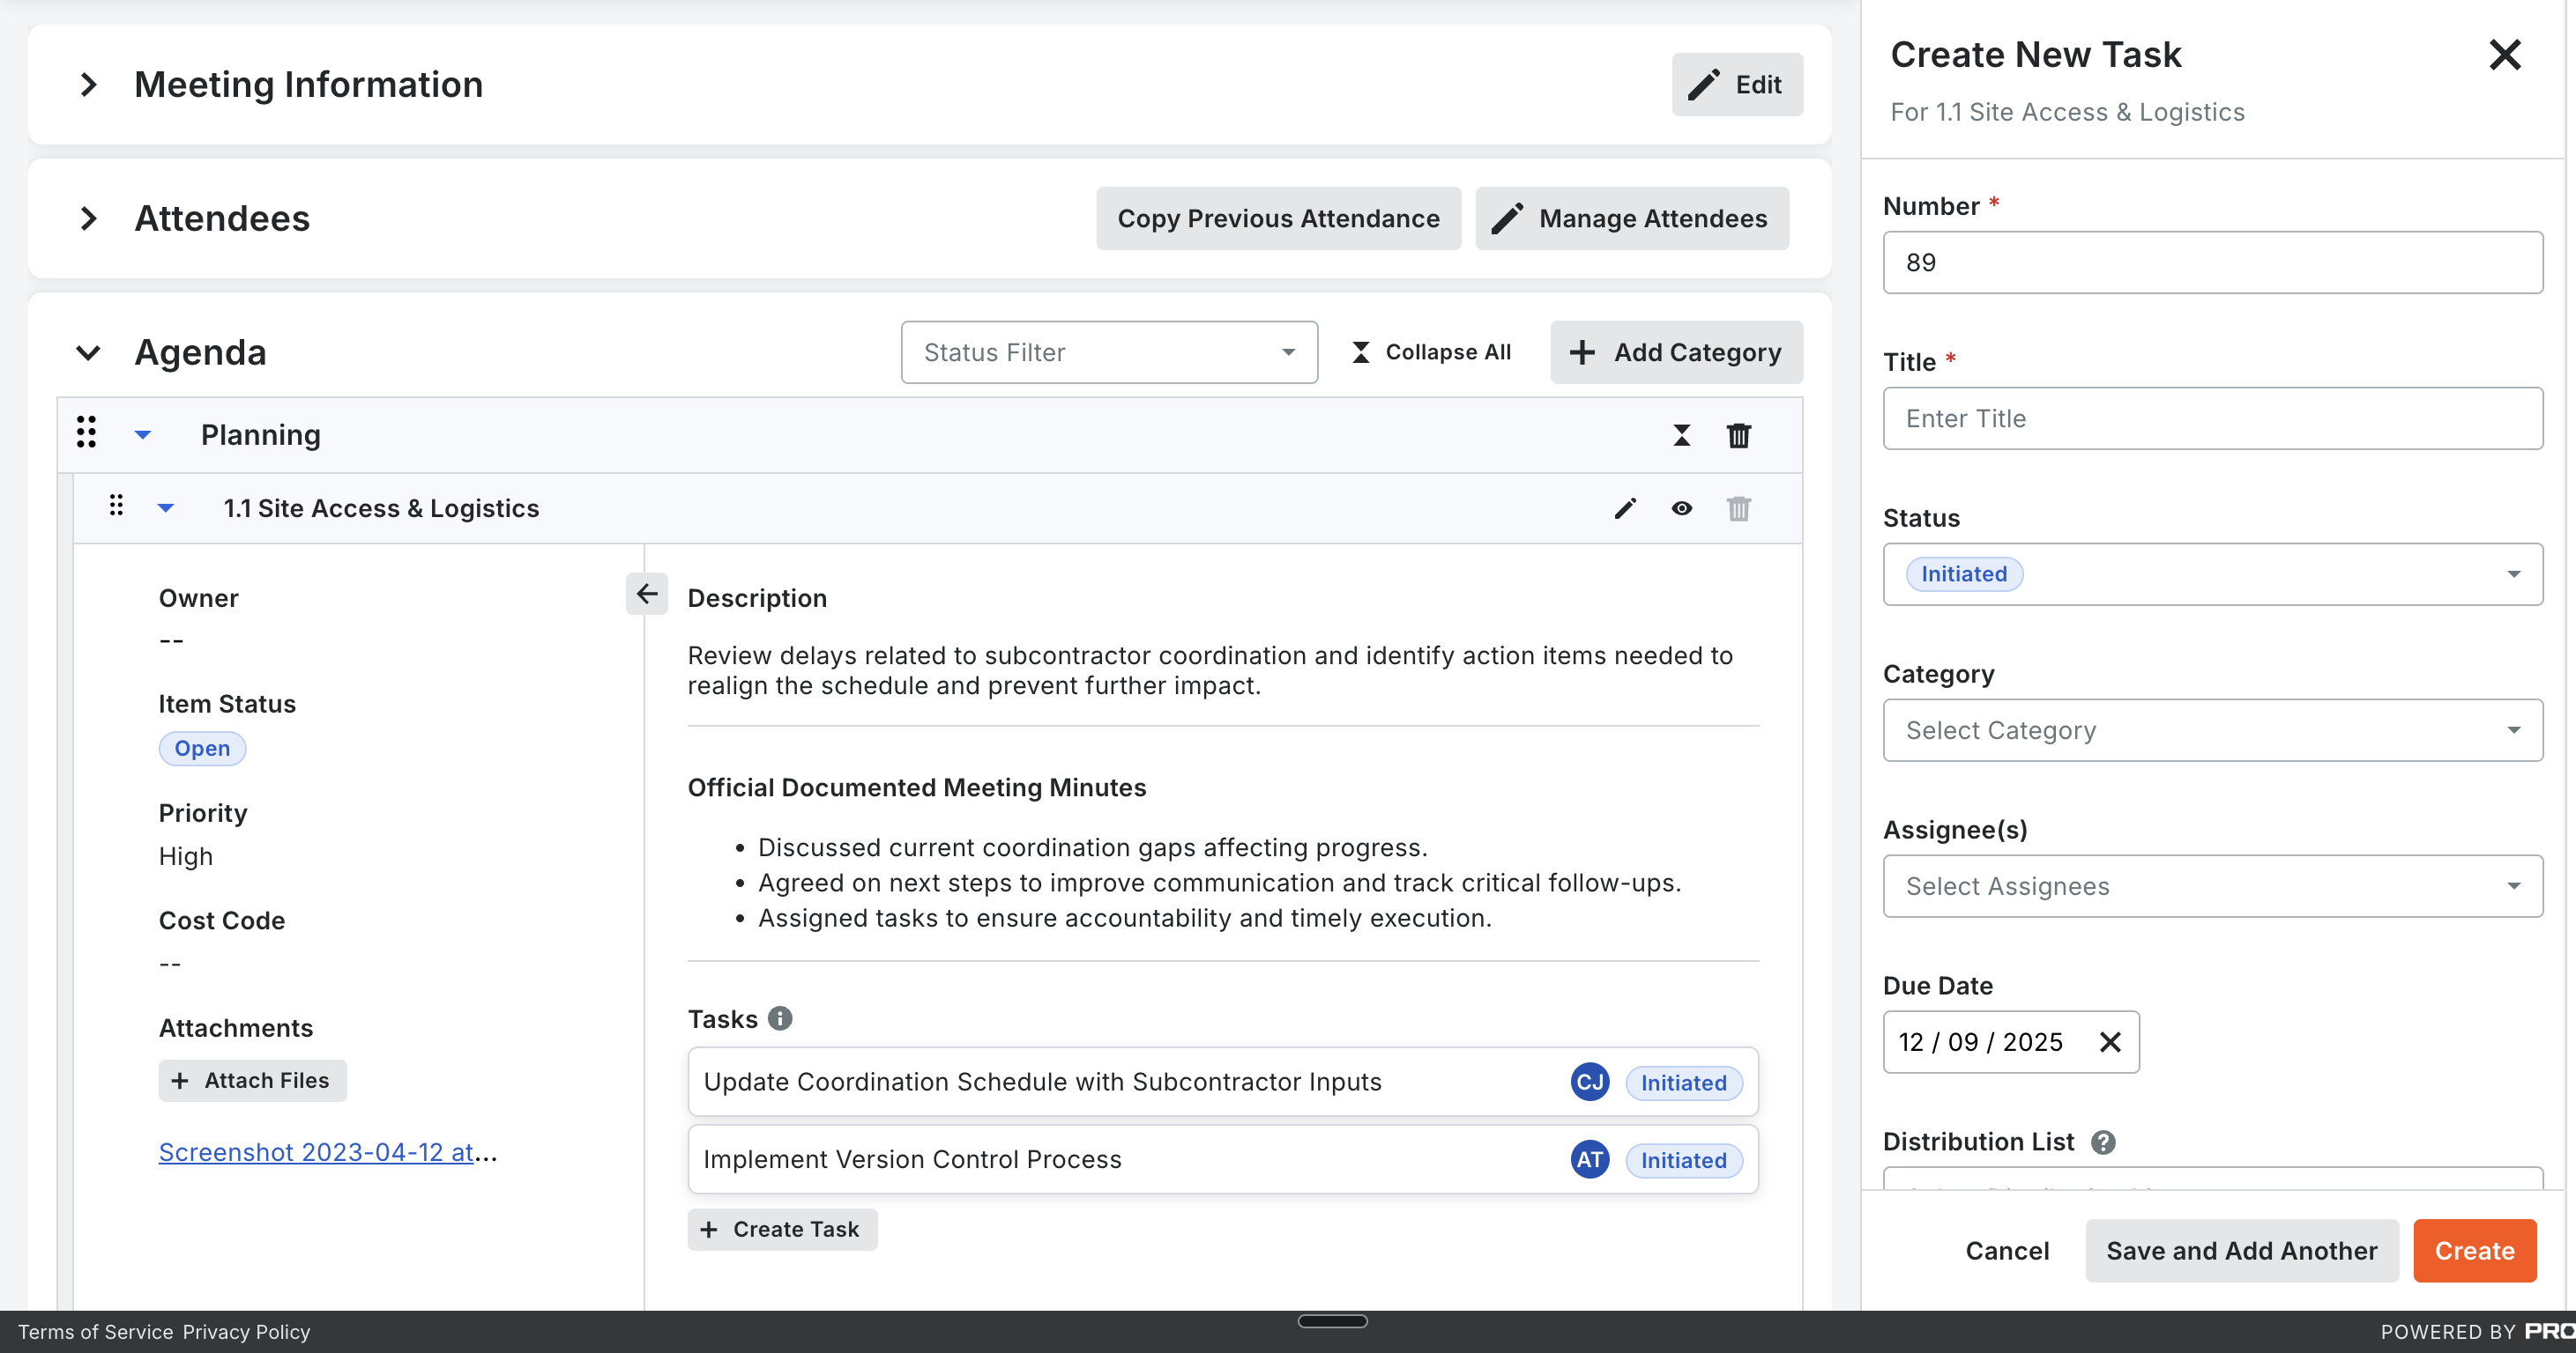The height and width of the screenshot is (1353, 2576).
Task: Click the Enter Title input field
Action: (2211, 418)
